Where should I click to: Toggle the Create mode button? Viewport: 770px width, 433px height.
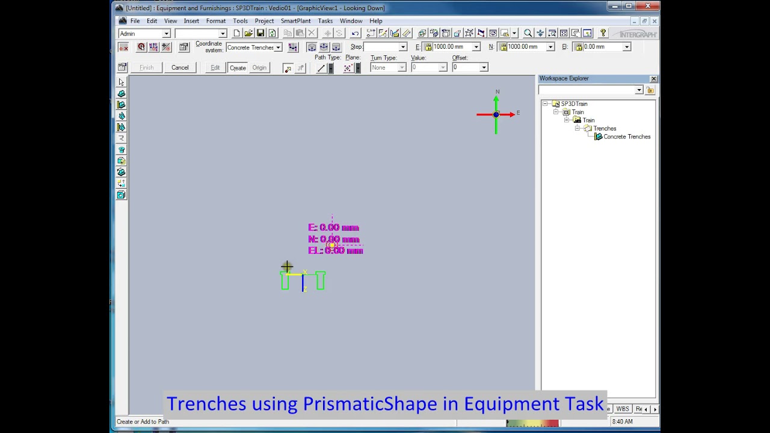pyautogui.click(x=238, y=68)
